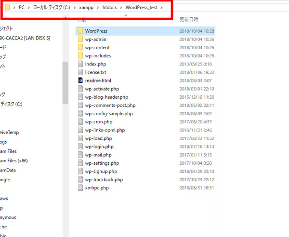
Task: Click the wp-settings.php file icon
Action: pos(80,163)
